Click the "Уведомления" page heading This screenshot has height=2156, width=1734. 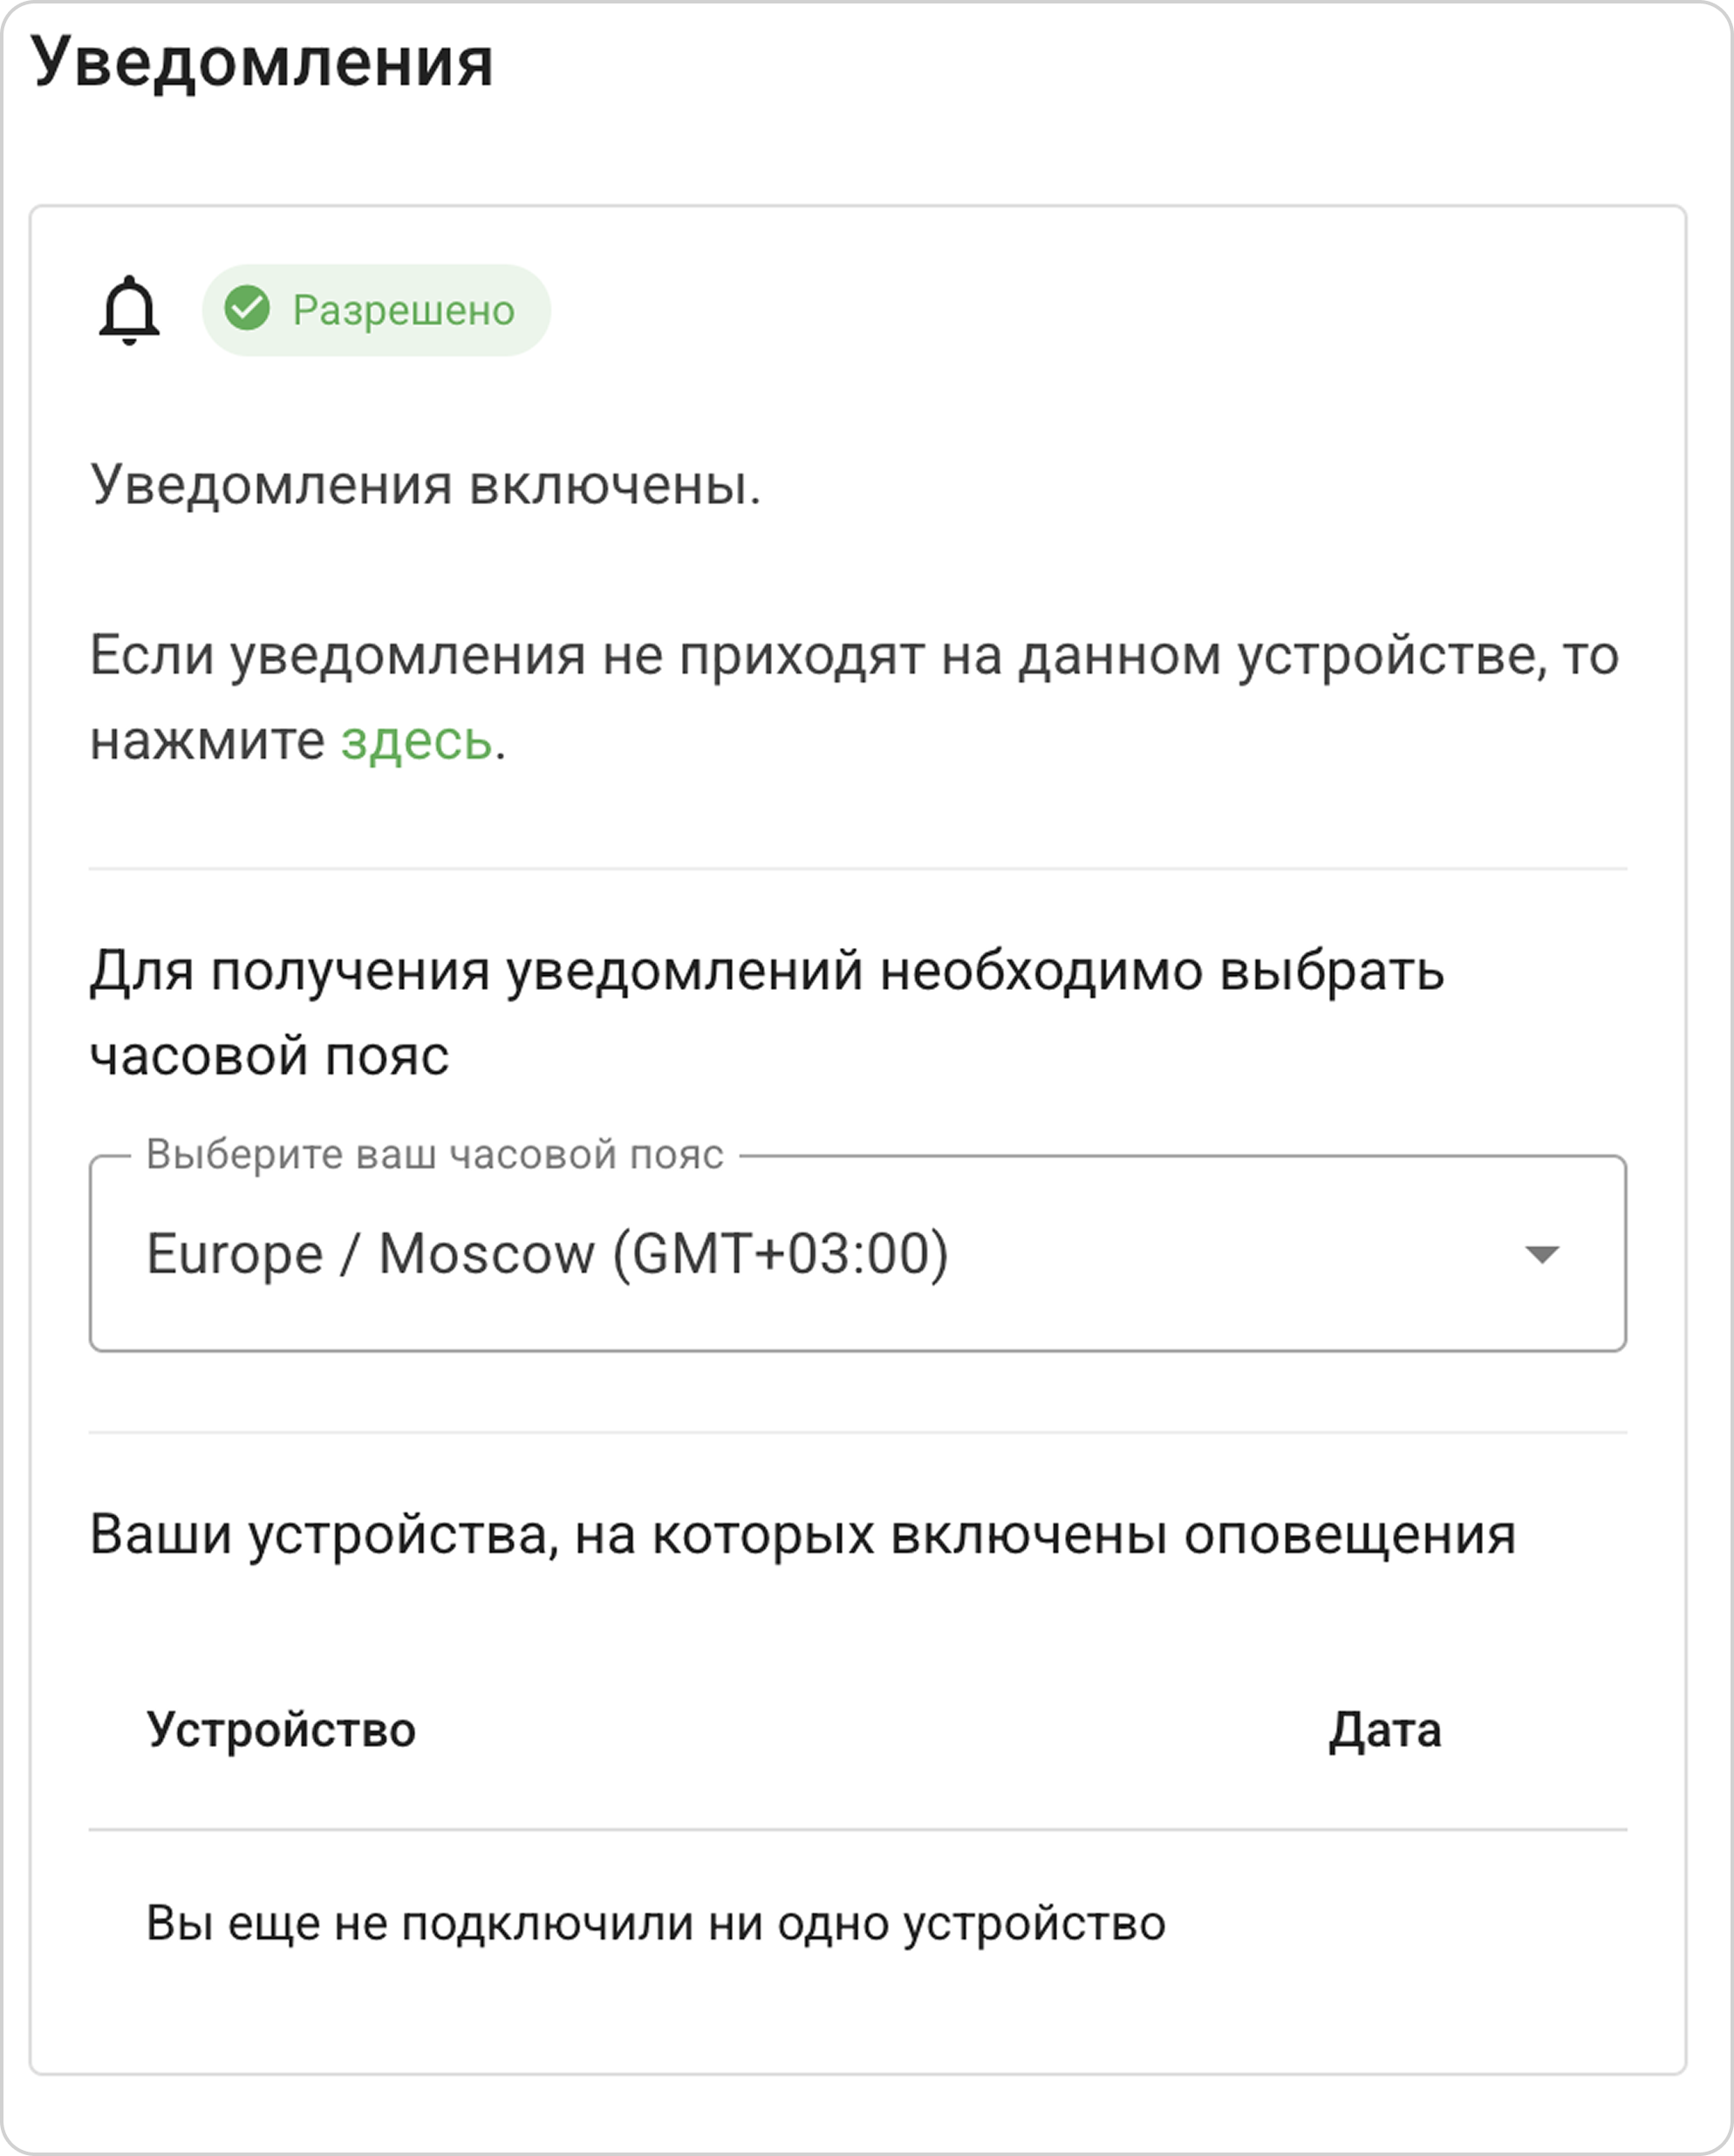tap(262, 64)
